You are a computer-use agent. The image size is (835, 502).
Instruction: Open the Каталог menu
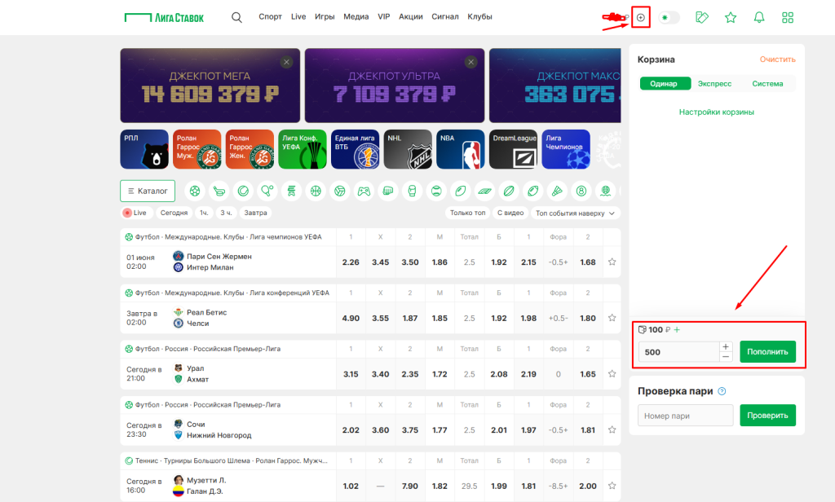coord(148,192)
